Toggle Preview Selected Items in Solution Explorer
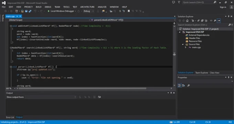 tap(219, 21)
